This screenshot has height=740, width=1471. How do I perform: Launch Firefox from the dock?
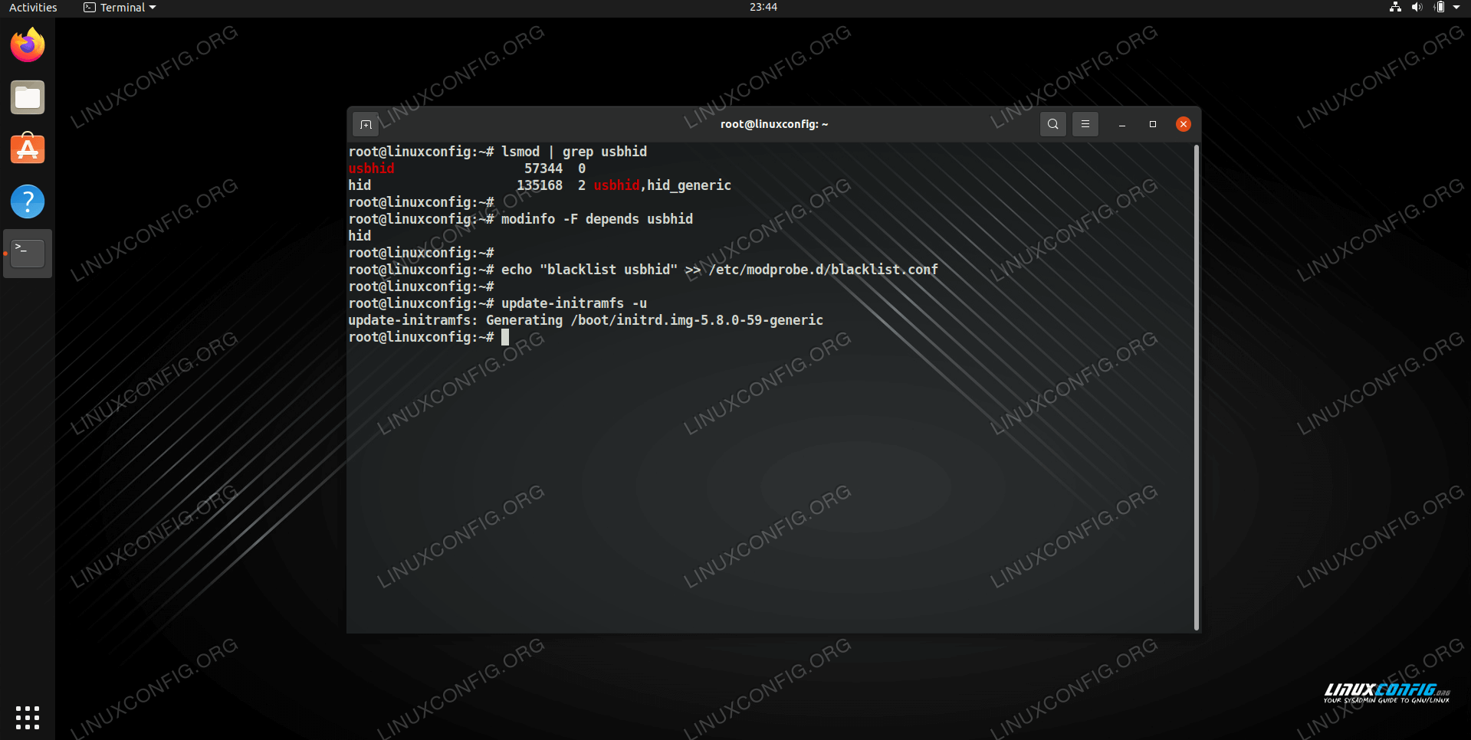tap(28, 45)
